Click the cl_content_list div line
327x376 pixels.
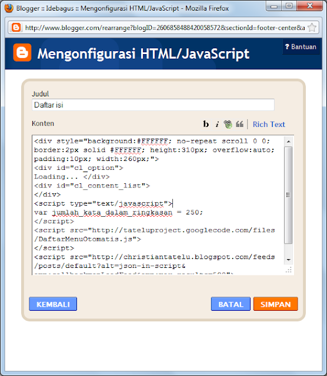tap(92, 186)
